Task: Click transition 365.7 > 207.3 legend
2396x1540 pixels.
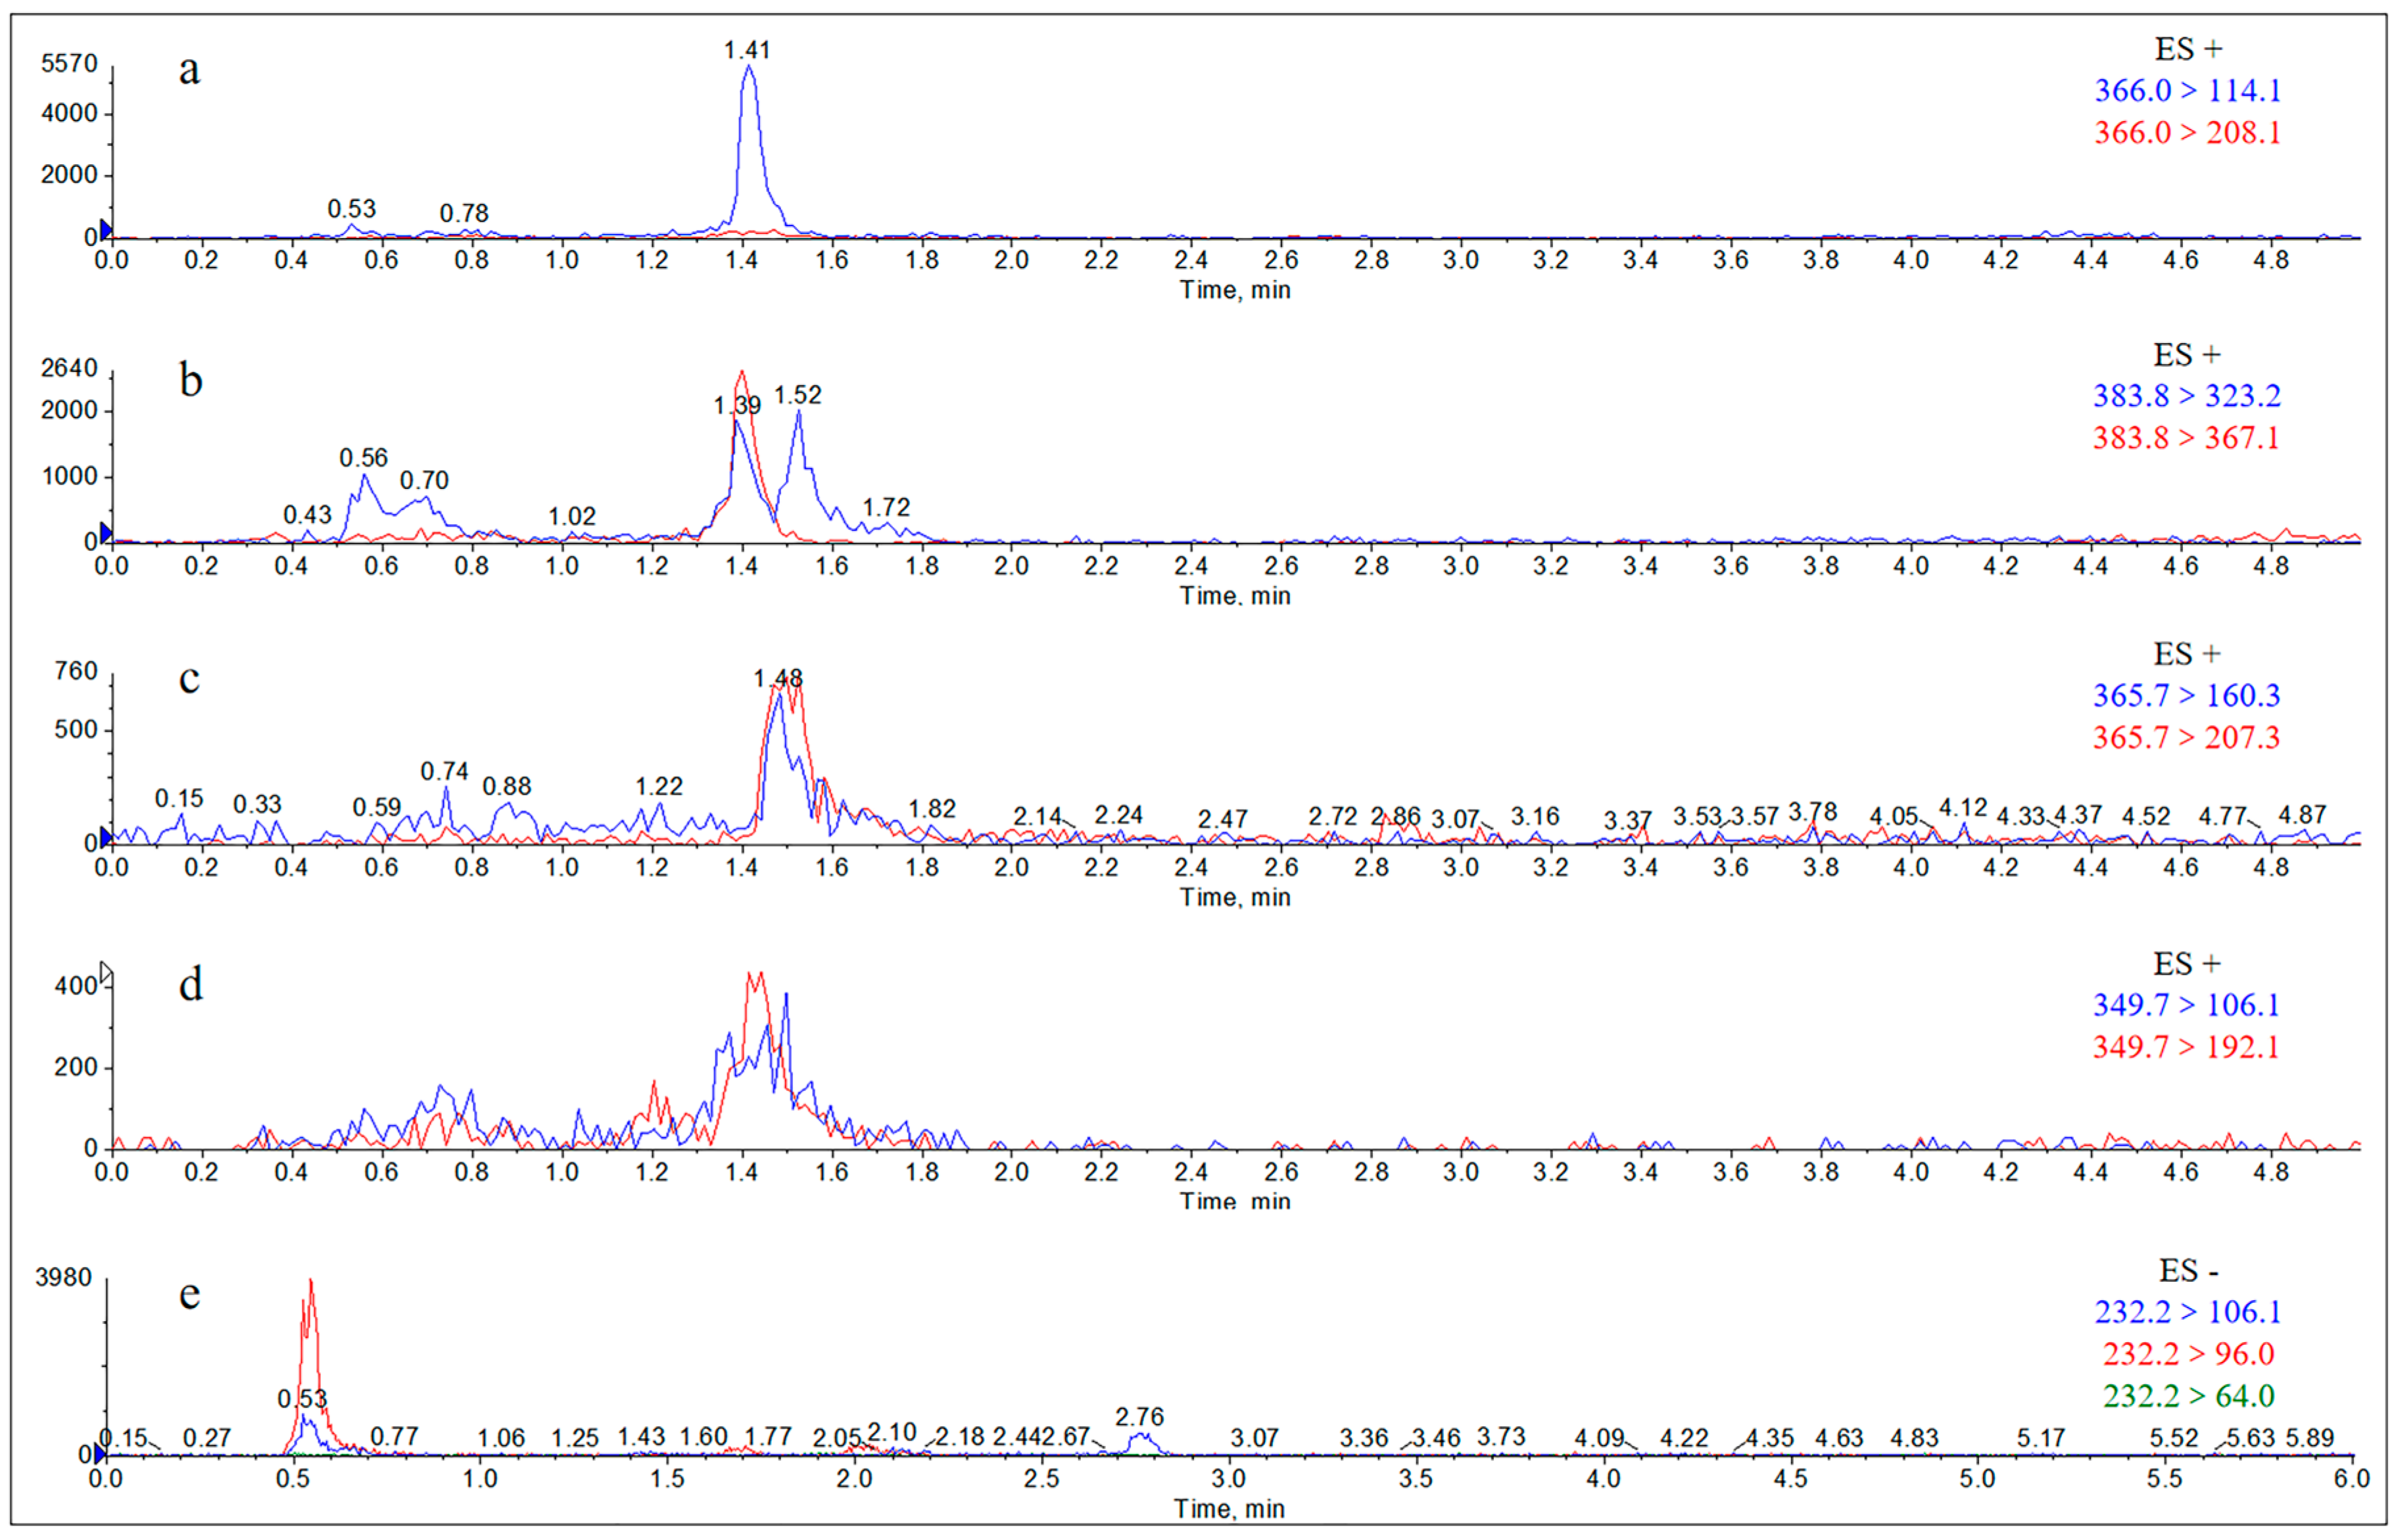Action: point(2186,738)
